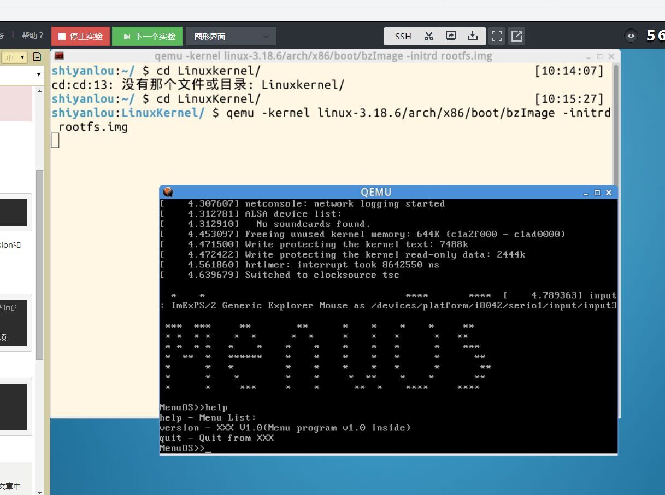Maximize the qemu terminal window

tap(599, 56)
